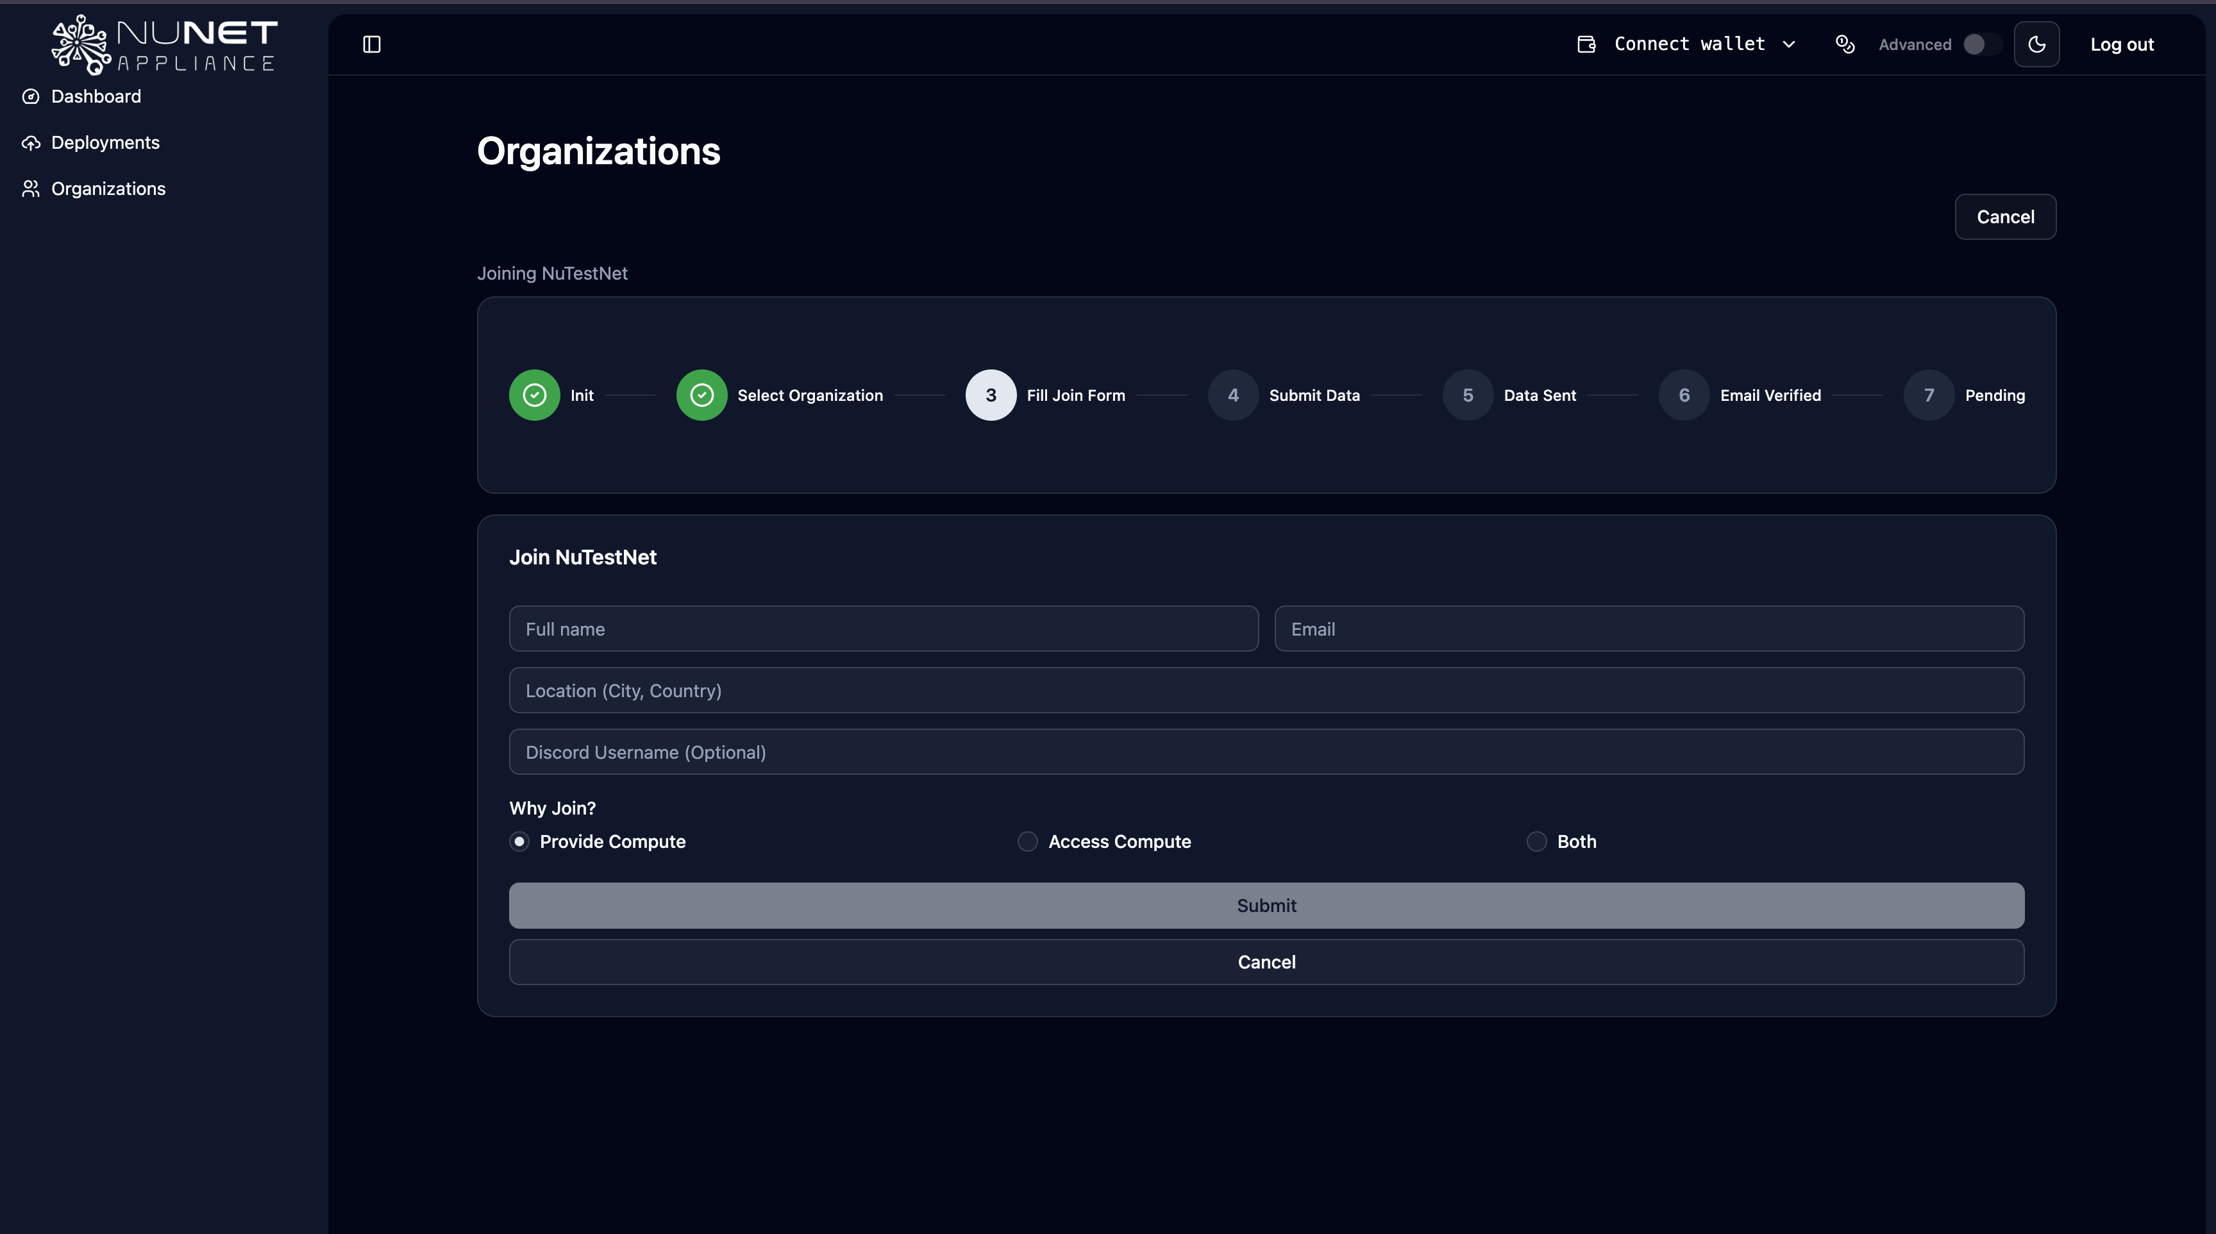
Task: Click step 3 Fill Join Form circle
Action: coord(990,395)
